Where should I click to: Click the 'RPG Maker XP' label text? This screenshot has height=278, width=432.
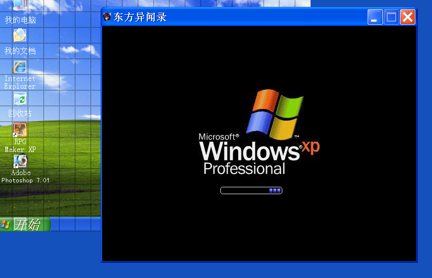21,145
